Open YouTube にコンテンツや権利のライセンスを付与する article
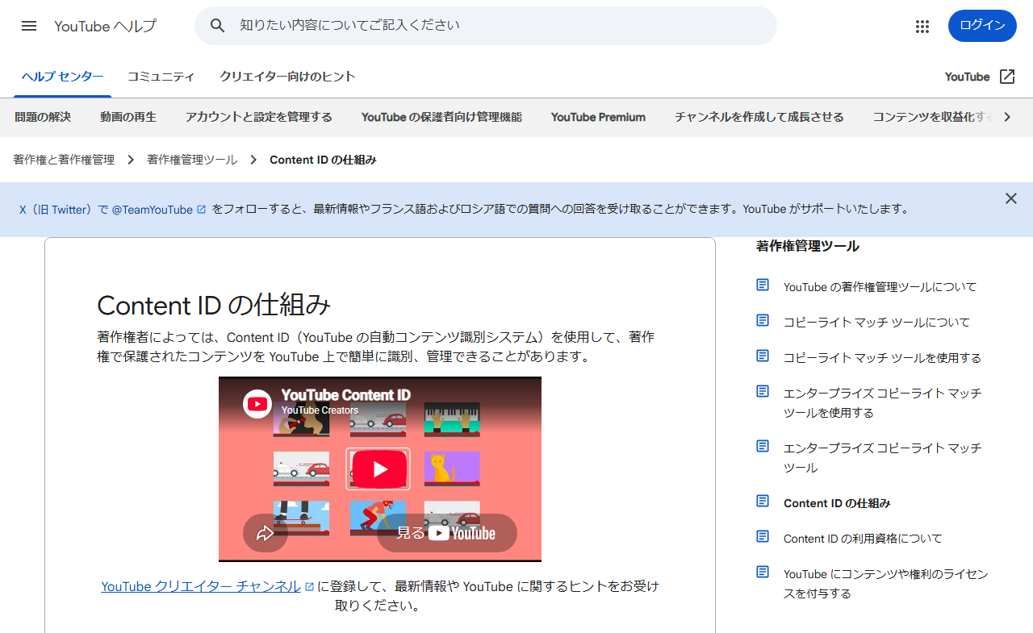This screenshot has height=633, width=1033. (x=886, y=583)
